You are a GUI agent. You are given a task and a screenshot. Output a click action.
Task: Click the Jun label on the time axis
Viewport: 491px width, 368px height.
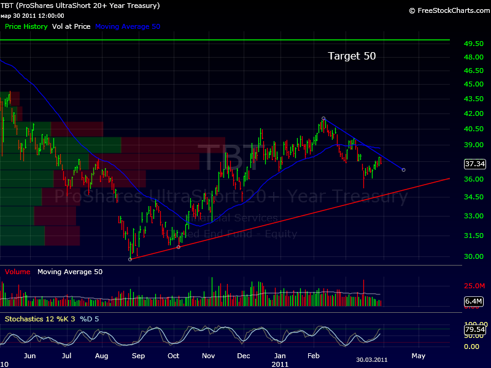tap(29, 356)
